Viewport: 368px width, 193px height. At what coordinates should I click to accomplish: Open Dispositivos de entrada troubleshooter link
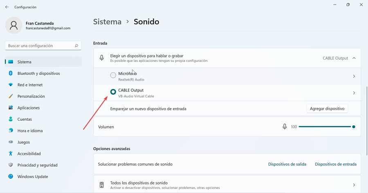click(336, 164)
